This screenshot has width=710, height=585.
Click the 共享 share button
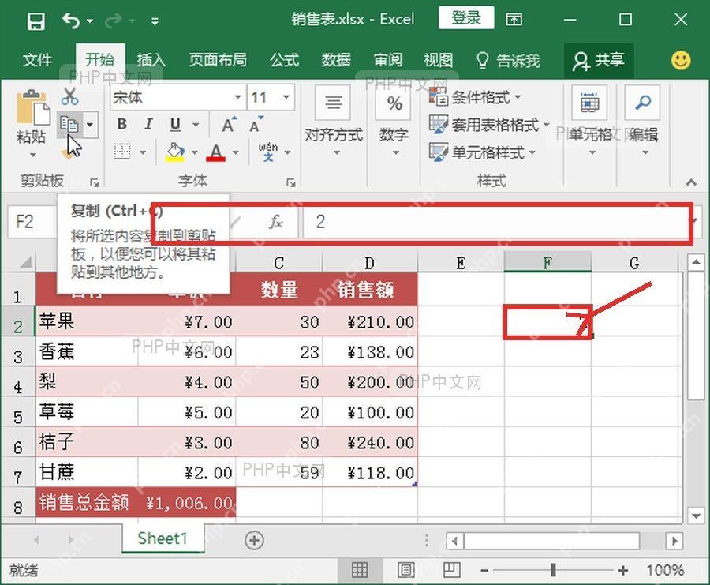pyautogui.click(x=599, y=60)
